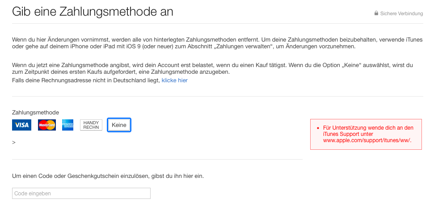Click the paragraph starting Wenn du jetzt
Screen dimensions: 434x211
212,68
